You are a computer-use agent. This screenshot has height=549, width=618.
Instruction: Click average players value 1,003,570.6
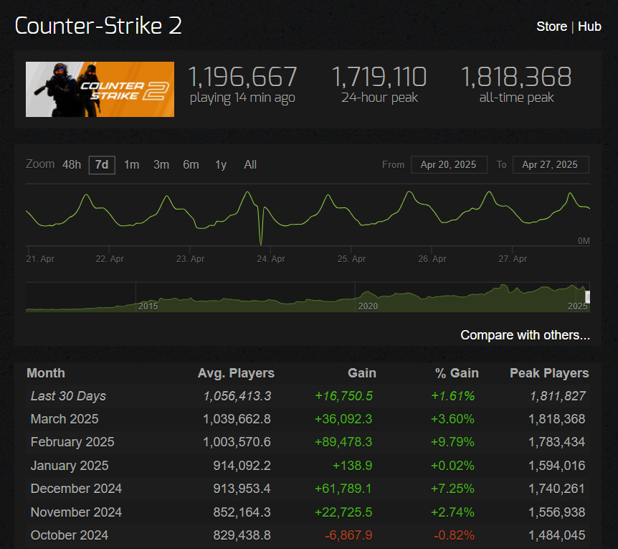(237, 442)
